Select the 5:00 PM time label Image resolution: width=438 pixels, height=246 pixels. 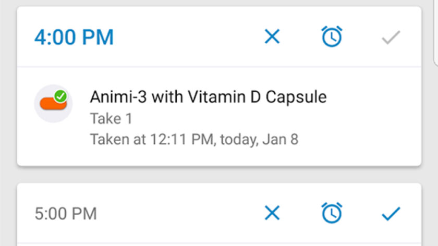66,214
